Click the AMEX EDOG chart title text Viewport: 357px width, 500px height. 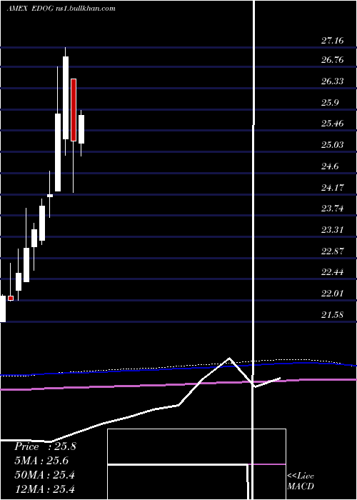(61, 9)
